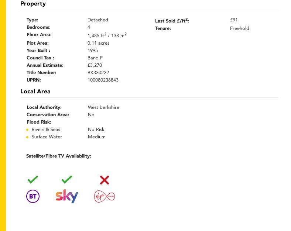Click the BT logo icon
291x231 pixels.
click(33, 196)
